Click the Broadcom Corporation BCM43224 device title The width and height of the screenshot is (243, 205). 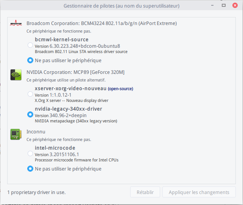pyautogui.click(x=102, y=23)
